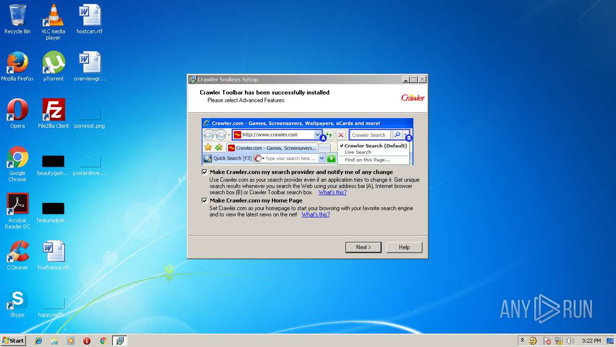Viewport: 616px width, 347px height.
Task: Open What's this link for Home Page
Action: point(316,214)
